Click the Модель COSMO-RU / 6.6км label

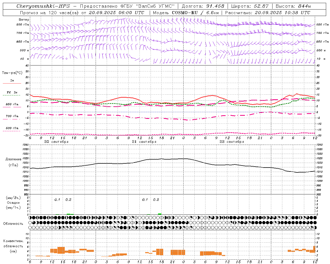[x=186, y=13]
